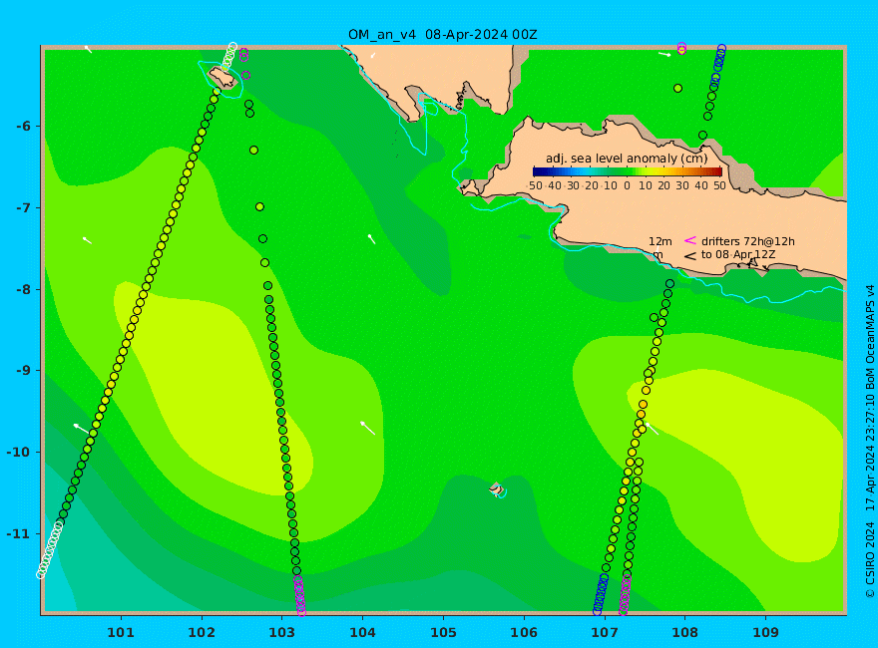The height and width of the screenshot is (648, 878).
Task: Click the white current arrow near 104E, 10S
Action: (367, 428)
